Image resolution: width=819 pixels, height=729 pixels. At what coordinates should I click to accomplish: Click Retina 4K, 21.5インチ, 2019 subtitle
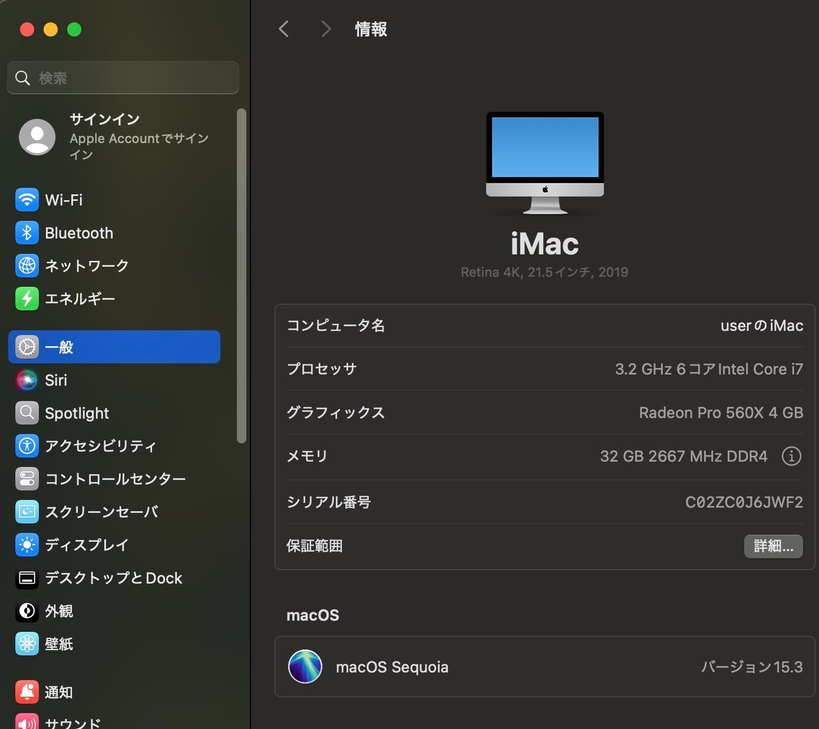(544, 272)
